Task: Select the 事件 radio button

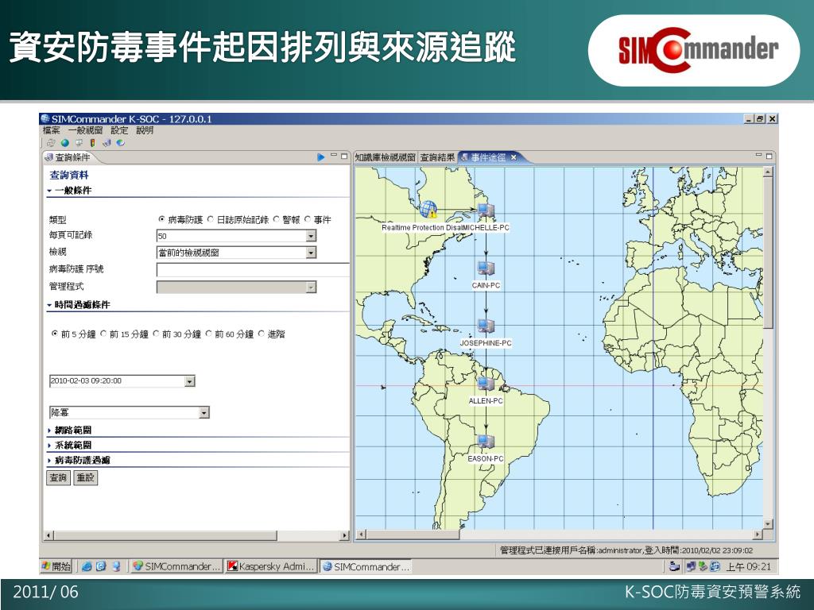Action: click(308, 219)
